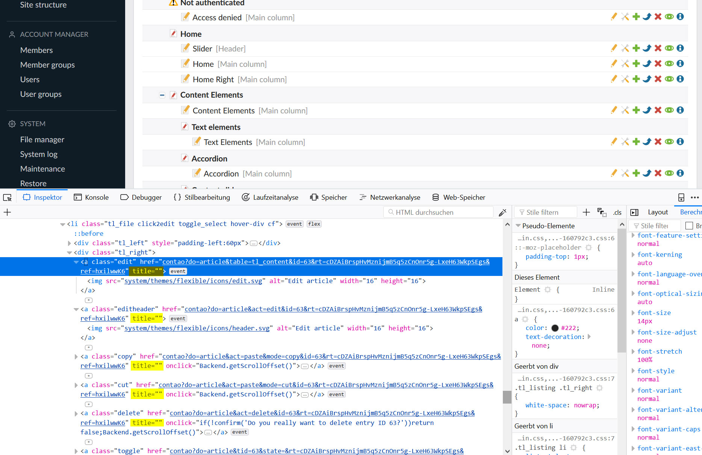Expand the copy anchor node in Inspector tree
The height and width of the screenshot is (455, 702).
click(x=76, y=356)
